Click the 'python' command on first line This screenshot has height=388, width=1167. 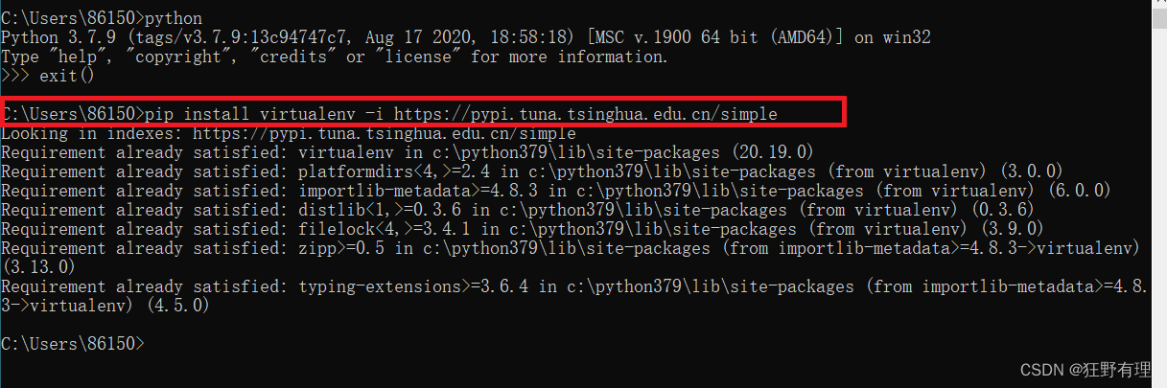(174, 18)
